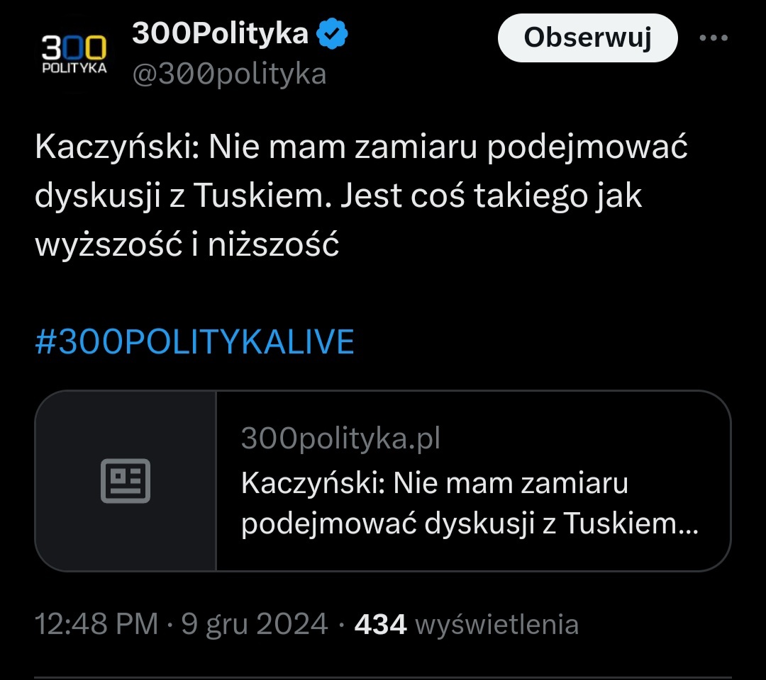This screenshot has height=680, width=766.
Task: Click the 'wyświetlenia' views label
Action: tap(496, 624)
